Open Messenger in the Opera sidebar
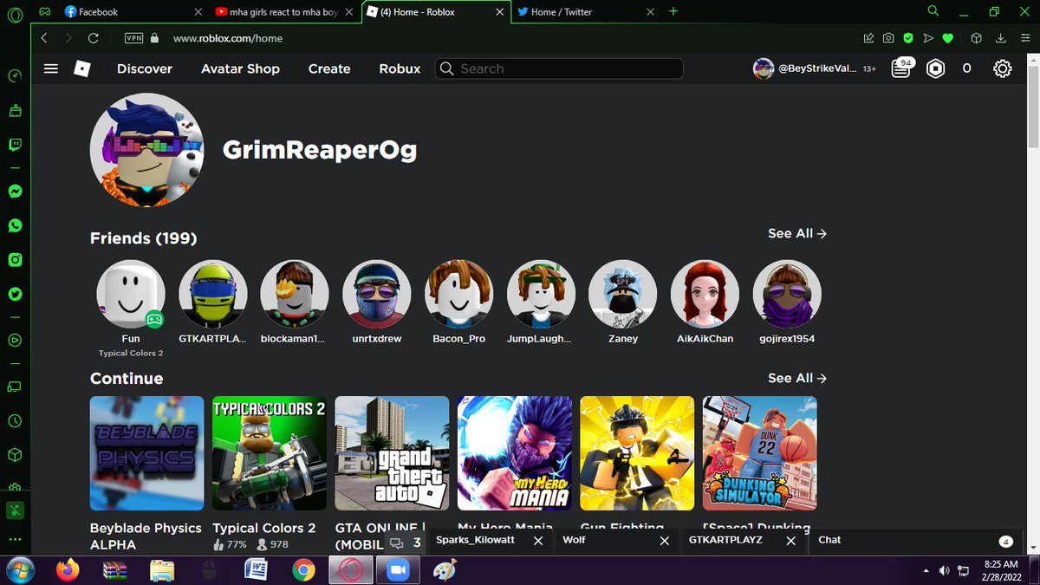 [x=15, y=192]
